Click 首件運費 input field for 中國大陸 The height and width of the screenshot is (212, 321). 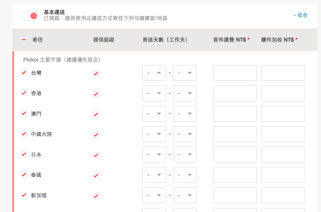(x=235, y=134)
